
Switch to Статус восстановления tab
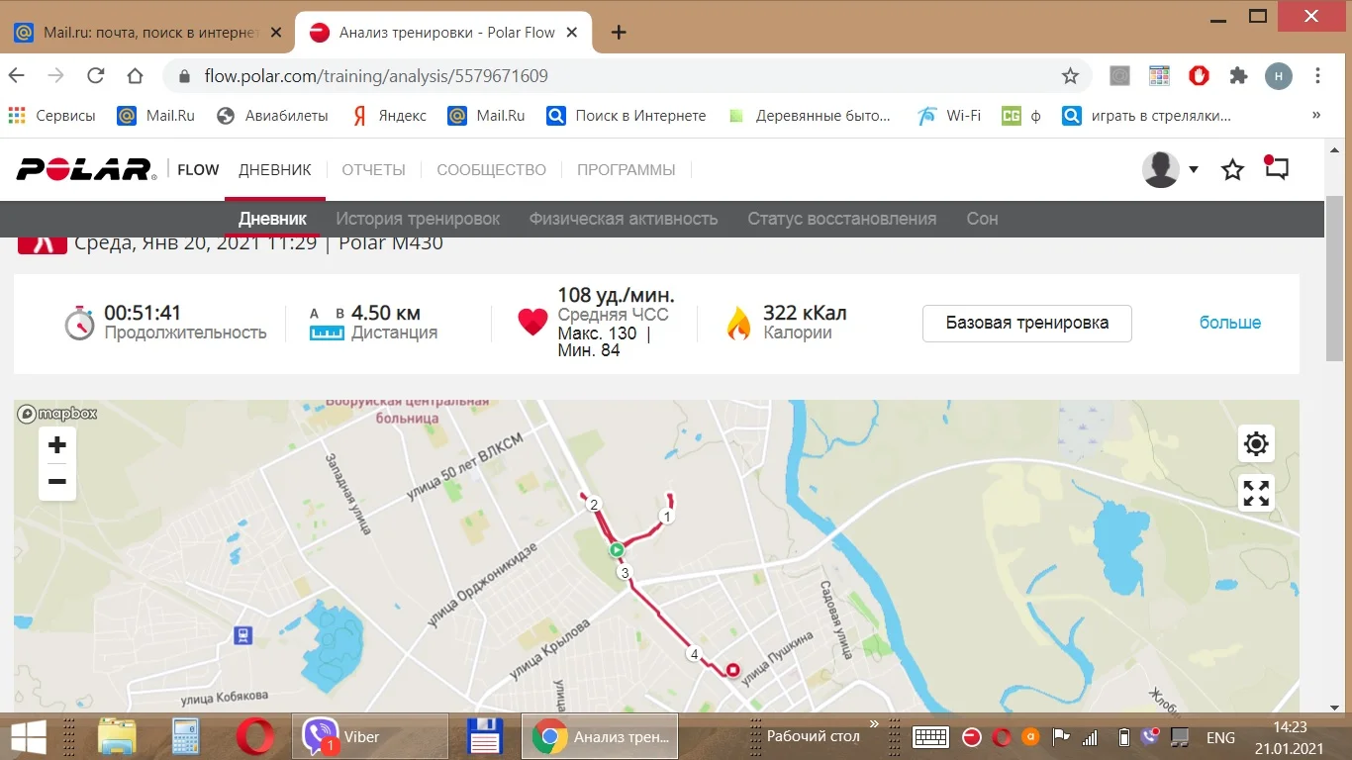click(842, 219)
